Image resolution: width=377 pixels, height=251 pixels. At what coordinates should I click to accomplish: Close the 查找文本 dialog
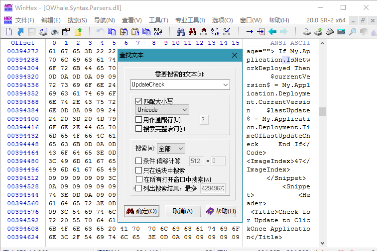[x=235, y=55]
